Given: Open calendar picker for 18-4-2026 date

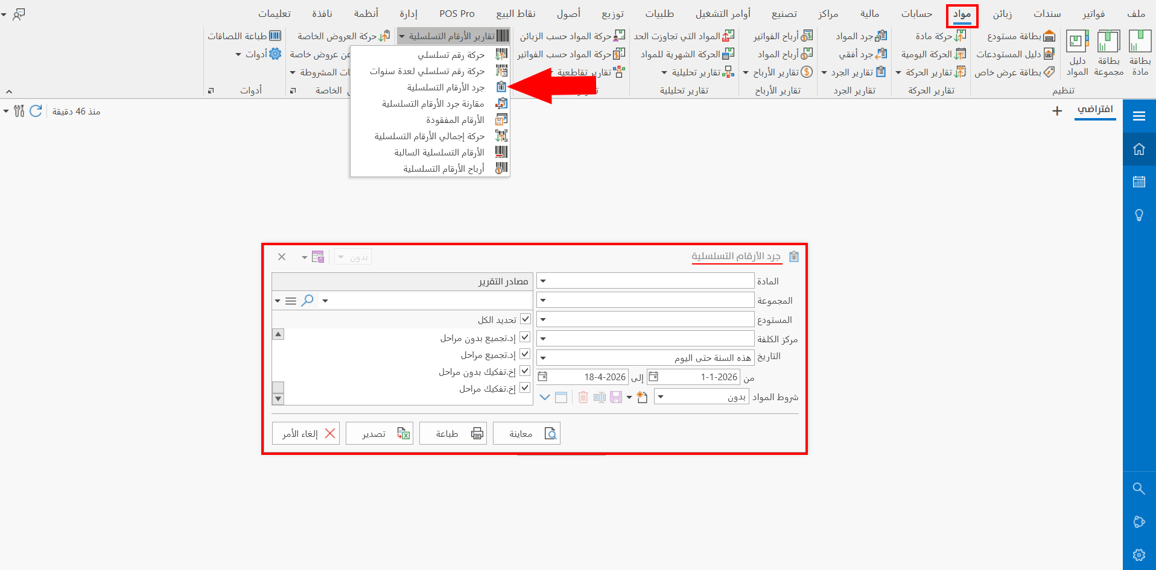Looking at the screenshot, I should click(x=542, y=377).
